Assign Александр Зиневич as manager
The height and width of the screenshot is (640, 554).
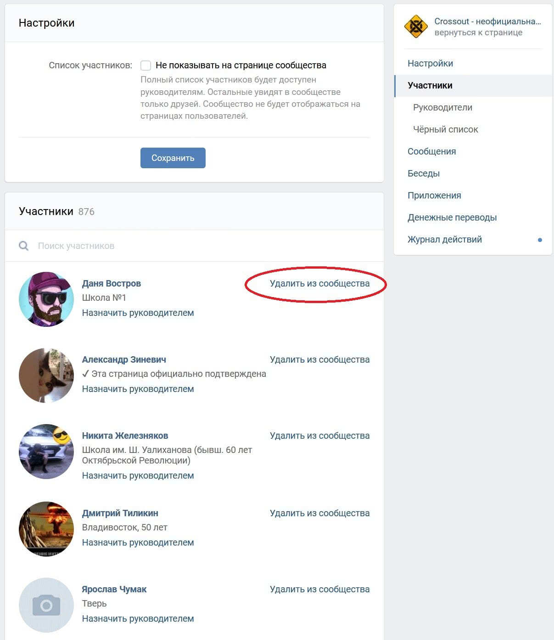click(138, 389)
